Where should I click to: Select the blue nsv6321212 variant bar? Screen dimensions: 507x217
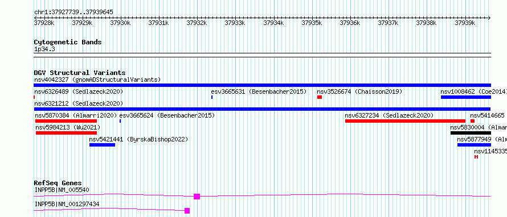coord(262,109)
